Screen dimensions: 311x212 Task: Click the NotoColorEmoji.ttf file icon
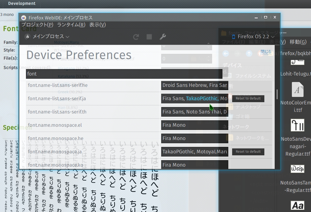click(x=297, y=90)
